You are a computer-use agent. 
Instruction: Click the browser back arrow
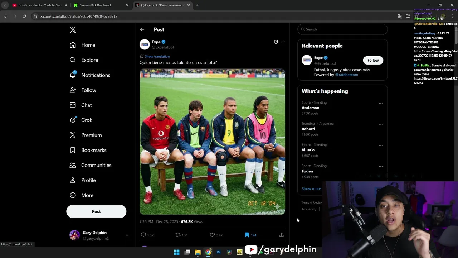(x=6, y=16)
